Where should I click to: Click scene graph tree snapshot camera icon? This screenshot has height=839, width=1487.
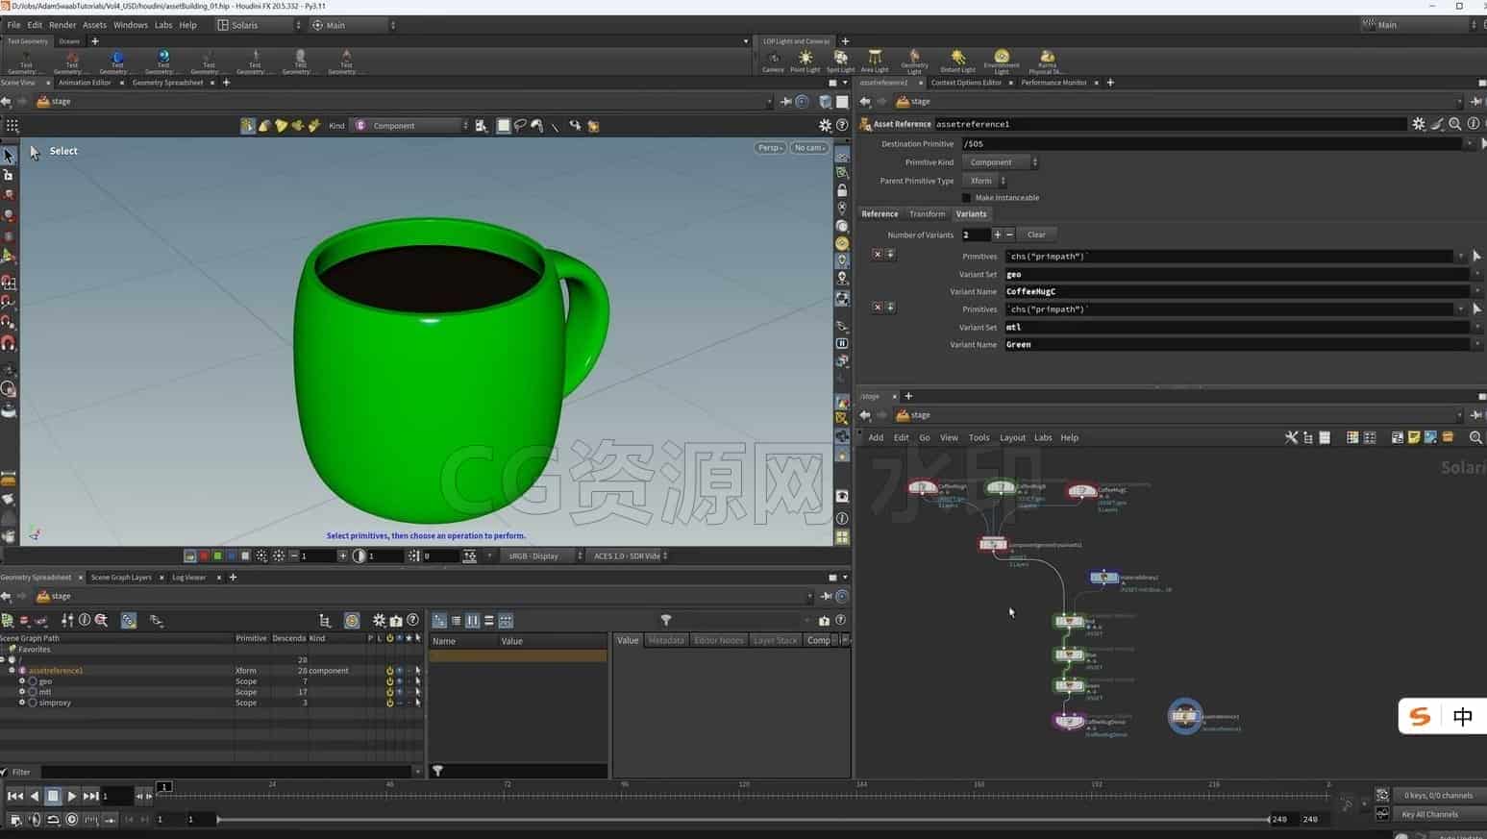396,621
